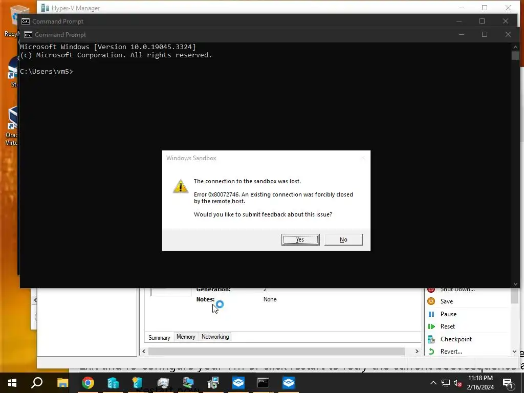Image resolution: width=524 pixels, height=393 pixels.
Task: Click the installer disc taskbar icon
Action: pyautogui.click(x=213, y=383)
